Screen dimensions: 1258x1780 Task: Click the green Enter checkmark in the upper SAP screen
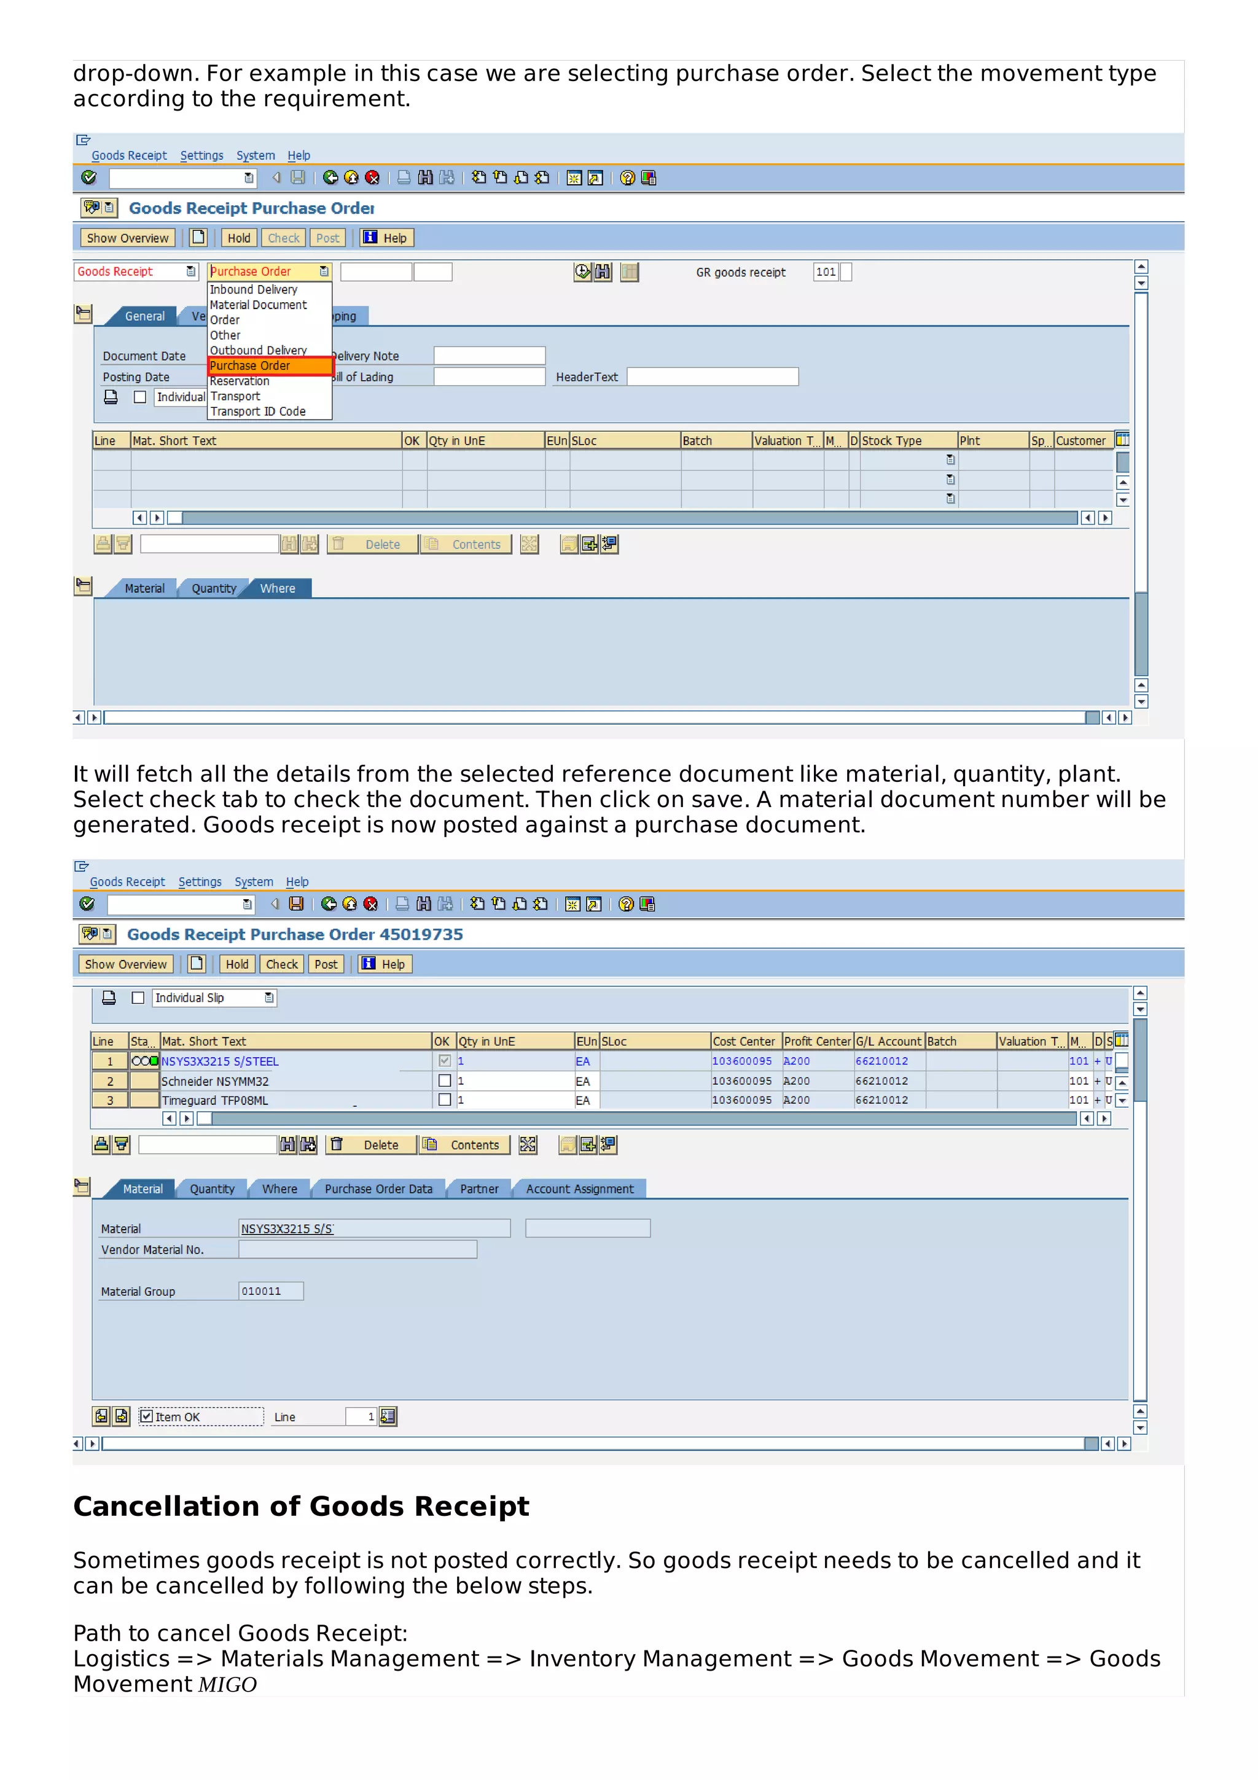pos(88,178)
